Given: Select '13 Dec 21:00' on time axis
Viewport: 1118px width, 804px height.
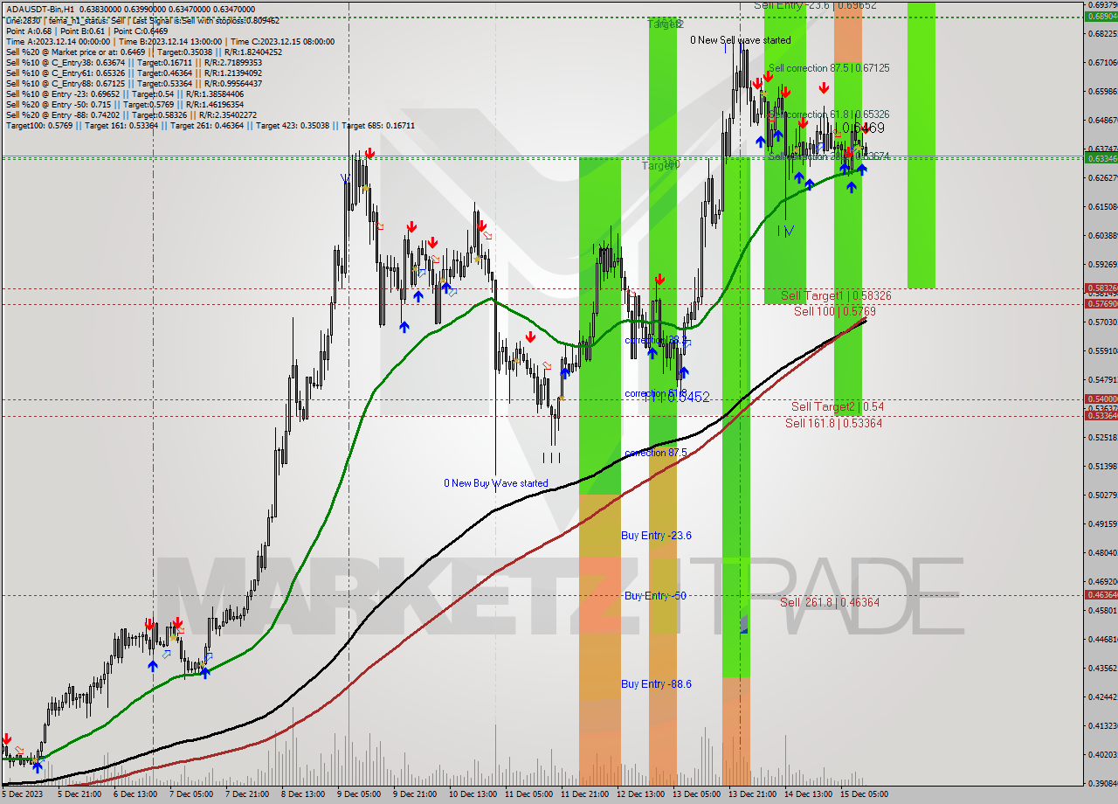Looking at the screenshot, I should coord(750,794).
